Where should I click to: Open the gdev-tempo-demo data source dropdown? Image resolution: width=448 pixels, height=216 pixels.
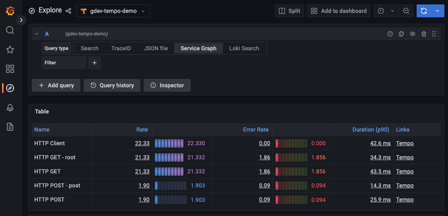(x=113, y=11)
